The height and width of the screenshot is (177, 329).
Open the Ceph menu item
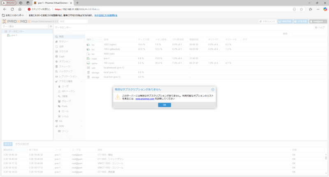pyautogui.click(x=69, y=56)
